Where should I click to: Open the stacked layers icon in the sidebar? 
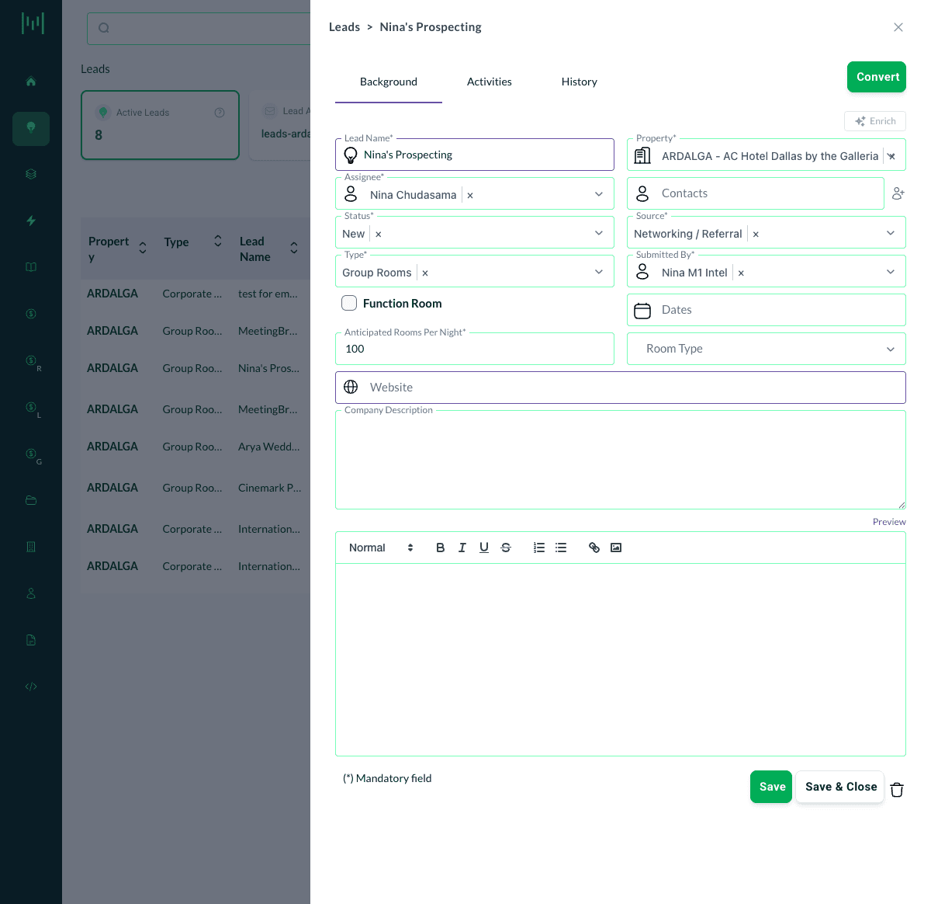[31, 174]
